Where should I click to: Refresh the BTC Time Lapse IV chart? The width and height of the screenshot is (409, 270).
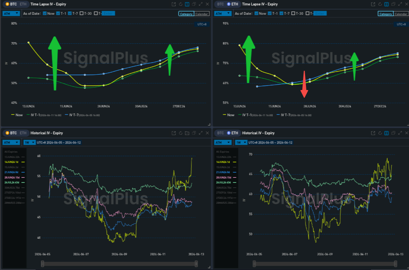click(180, 4)
